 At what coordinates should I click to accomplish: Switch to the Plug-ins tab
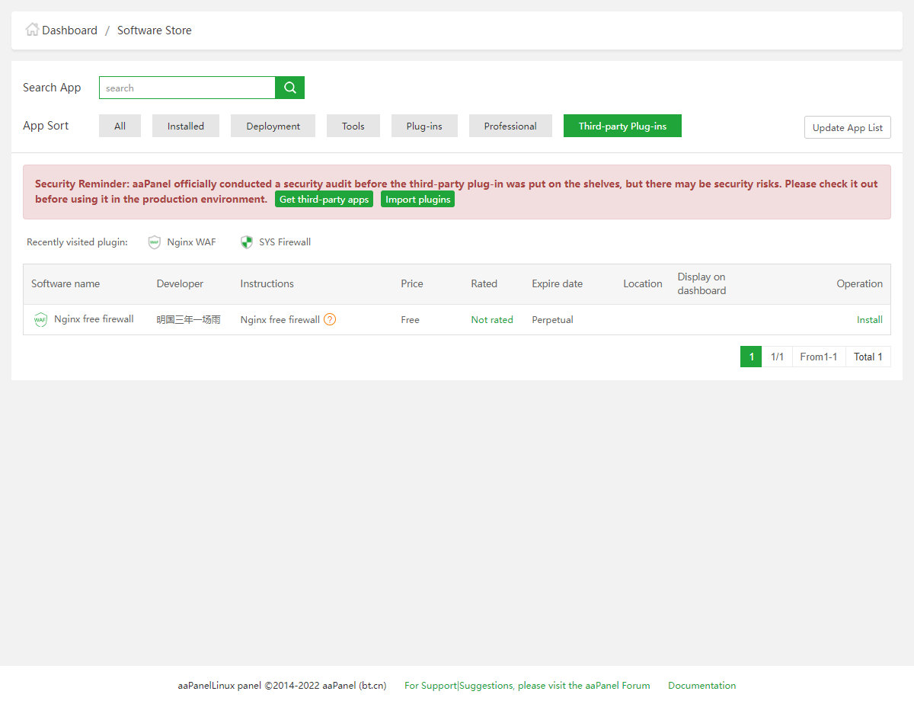pos(424,126)
